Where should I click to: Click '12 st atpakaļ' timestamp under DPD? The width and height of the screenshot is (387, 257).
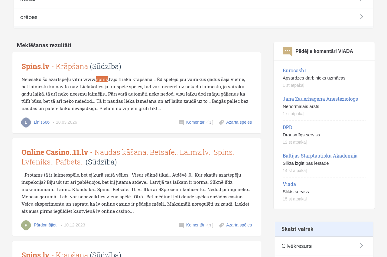295,142
